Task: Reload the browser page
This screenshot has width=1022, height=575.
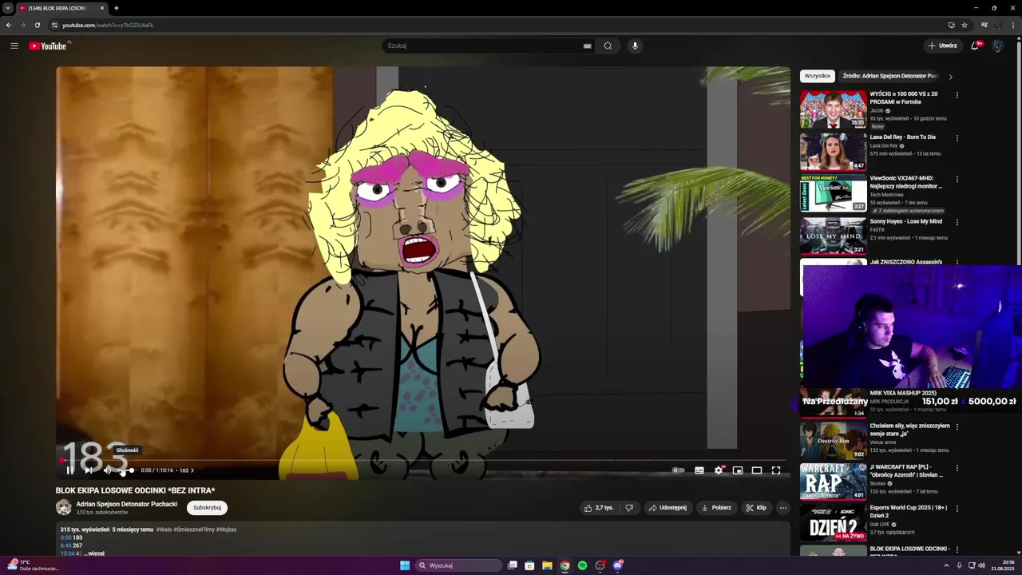Action: [37, 25]
